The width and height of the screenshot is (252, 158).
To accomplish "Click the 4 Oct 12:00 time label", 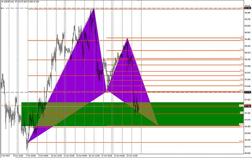I will (18, 156).
